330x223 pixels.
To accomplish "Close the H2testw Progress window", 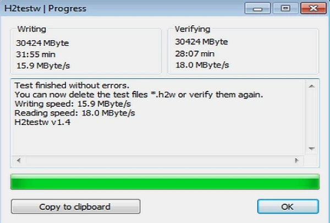I will pos(313,8).
